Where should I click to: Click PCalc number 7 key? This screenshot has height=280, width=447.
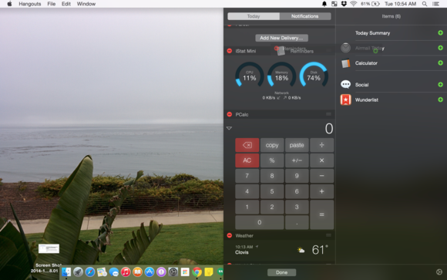247,176
